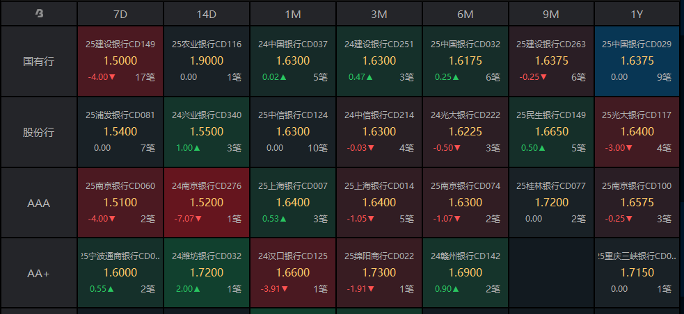Click the blue 25中国银行CD029 cell

[637, 61]
